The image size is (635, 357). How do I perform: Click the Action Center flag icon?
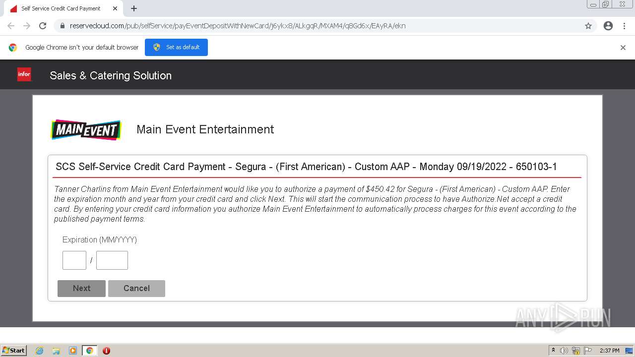click(x=588, y=351)
